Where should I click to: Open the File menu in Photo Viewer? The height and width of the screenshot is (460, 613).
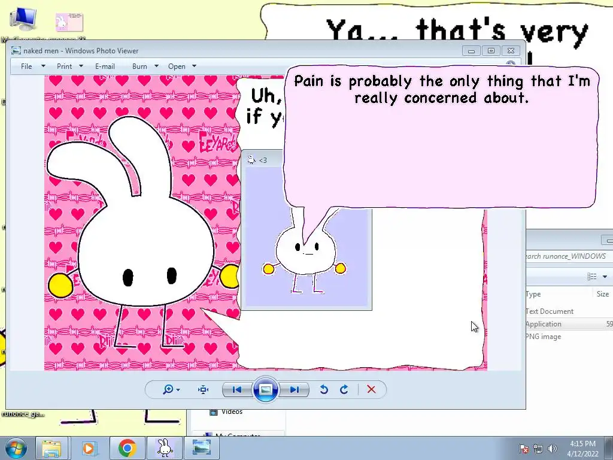coord(26,66)
